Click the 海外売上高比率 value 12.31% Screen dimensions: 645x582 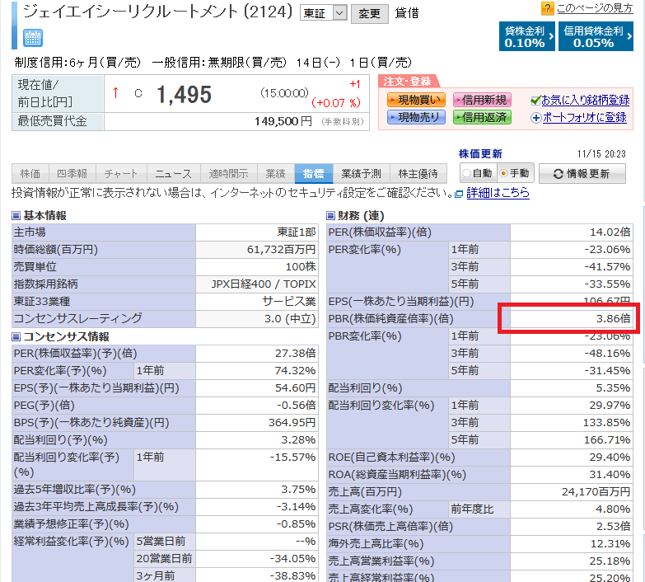610,543
